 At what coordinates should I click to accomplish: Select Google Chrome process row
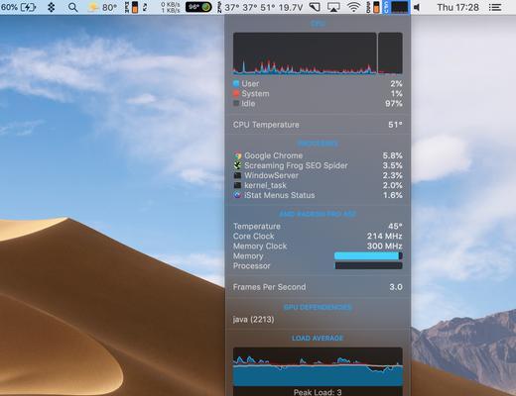(318, 155)
